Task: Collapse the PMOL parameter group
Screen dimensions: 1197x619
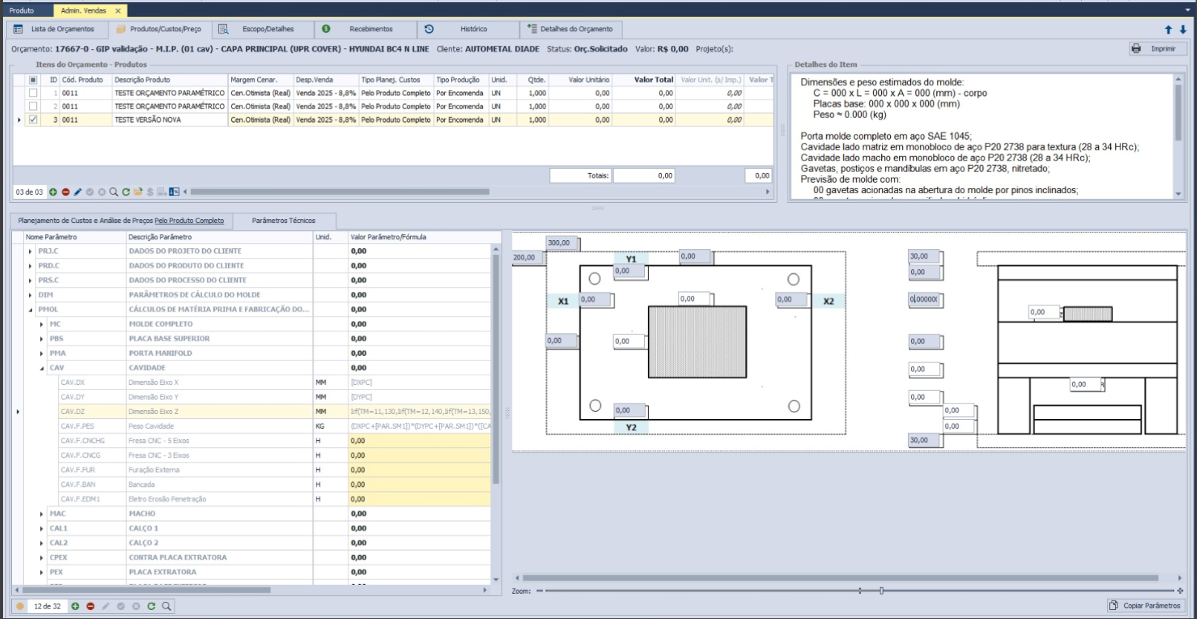Action: (x=30, y=310)
